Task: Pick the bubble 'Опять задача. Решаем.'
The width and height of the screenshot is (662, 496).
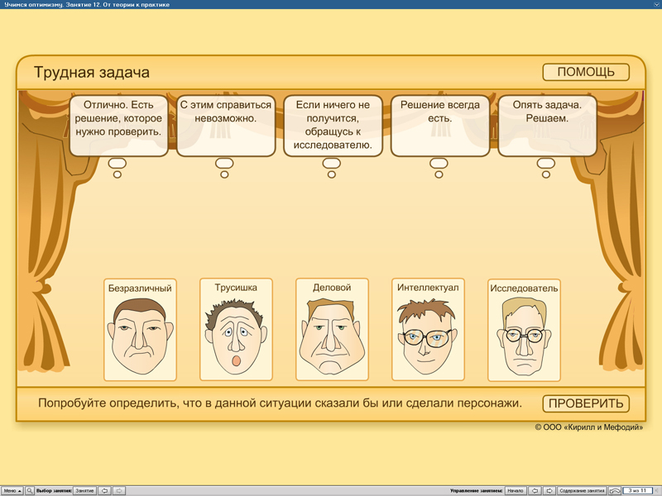Action: coord(547,126)
